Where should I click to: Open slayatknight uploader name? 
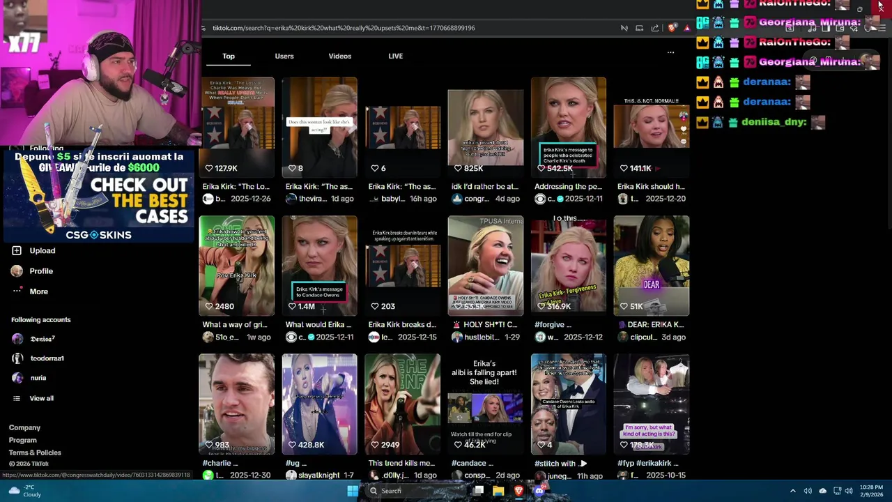coord(318,475)
